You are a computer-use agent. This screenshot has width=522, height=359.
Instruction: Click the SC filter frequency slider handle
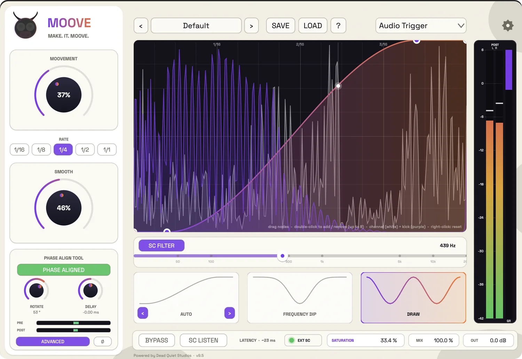283,256
